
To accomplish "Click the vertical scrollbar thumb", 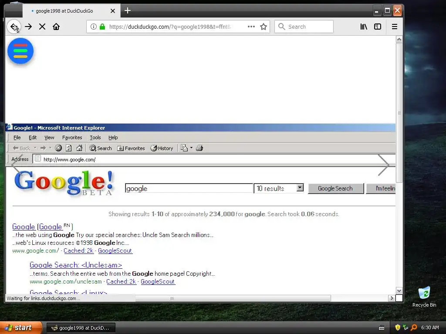I will [x=399, y=113].
